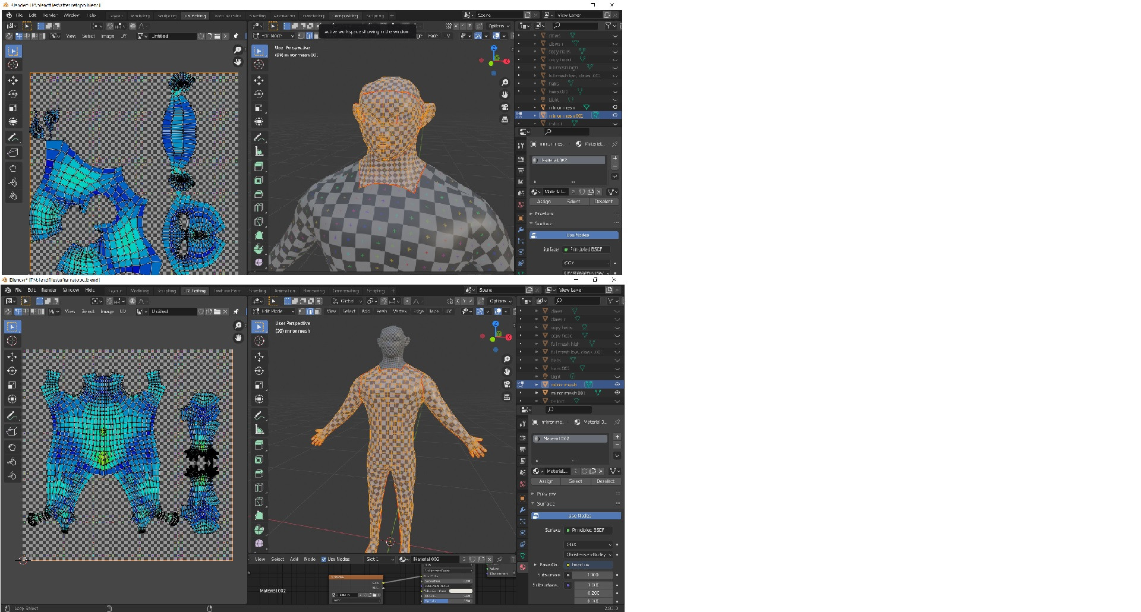
Task: Open Render properties tab in bottom Properties editor
Action: pyautogui.click(x=522, y=438)
